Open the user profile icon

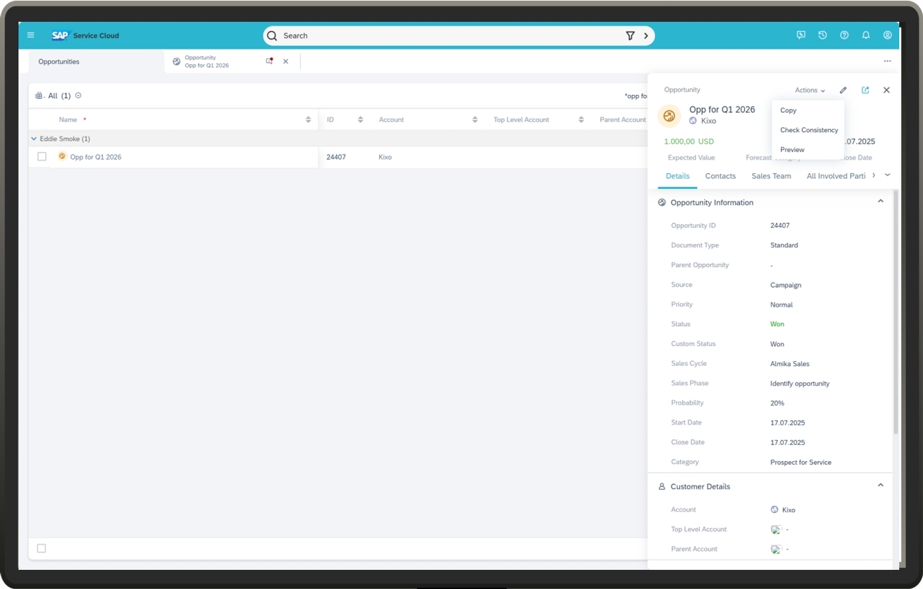[x=888, y=35]
